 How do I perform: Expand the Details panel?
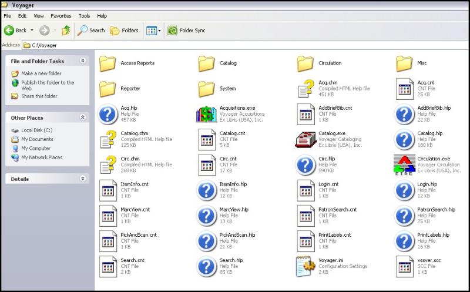pos(83,179)
